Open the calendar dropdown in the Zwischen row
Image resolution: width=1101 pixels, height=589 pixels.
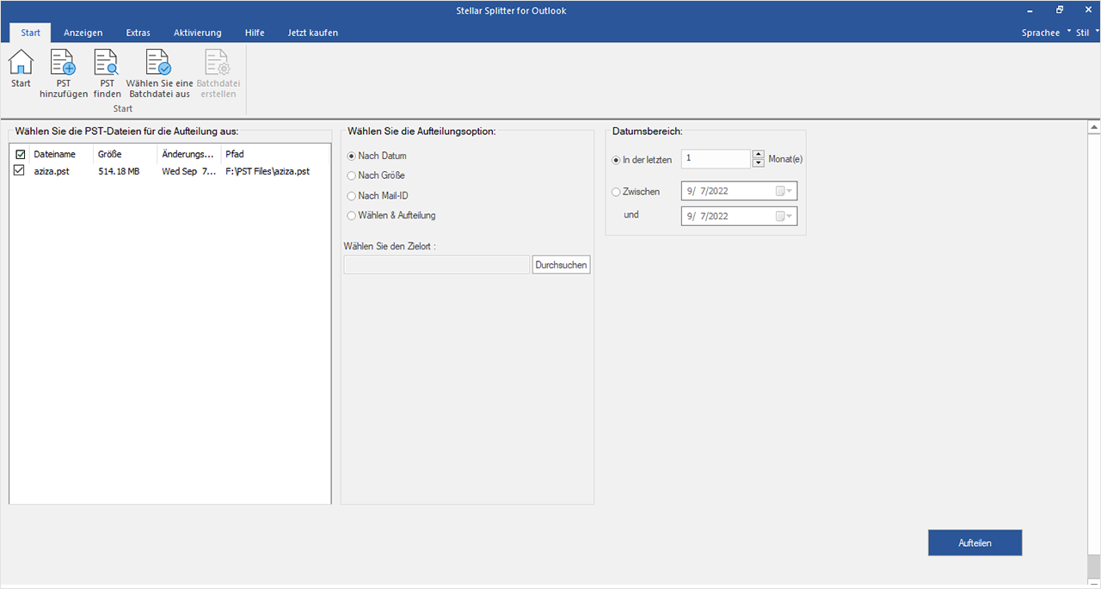pos(784,192)
